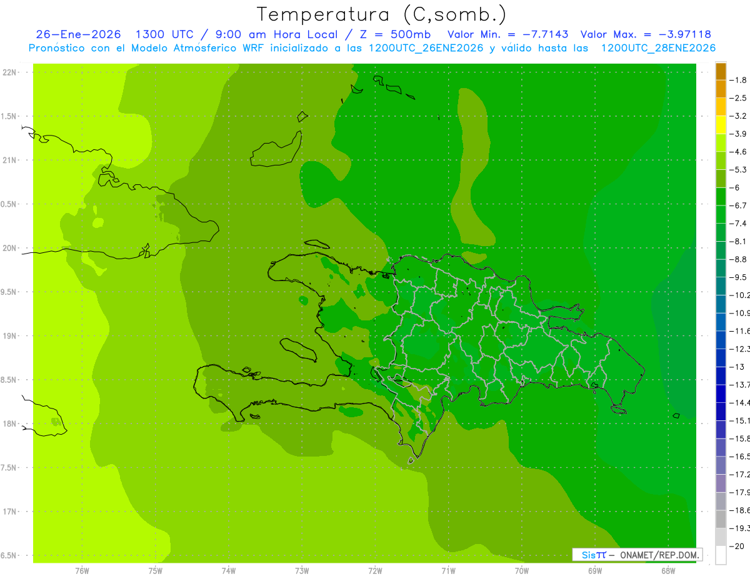750x579 pixels.
Task: Click the "-20" colorbar value
Action: pos(738,546)
